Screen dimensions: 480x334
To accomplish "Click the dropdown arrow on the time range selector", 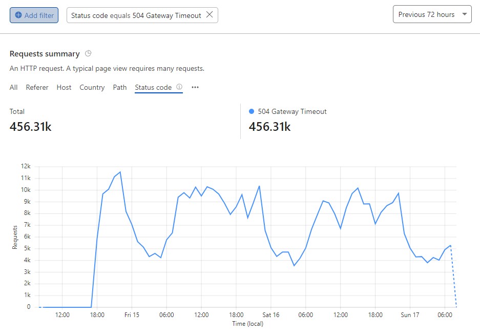I will (x=465, y=14).
